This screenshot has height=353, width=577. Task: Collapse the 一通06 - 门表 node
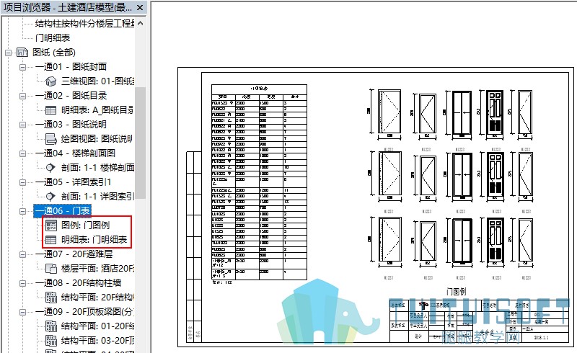click(x=22, y=211)
